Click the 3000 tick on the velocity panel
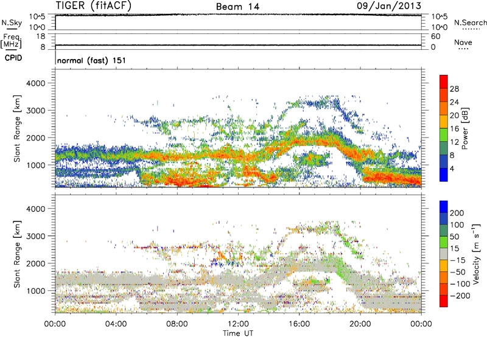Viewport: 487px width, 337px height. coord(36,236)
